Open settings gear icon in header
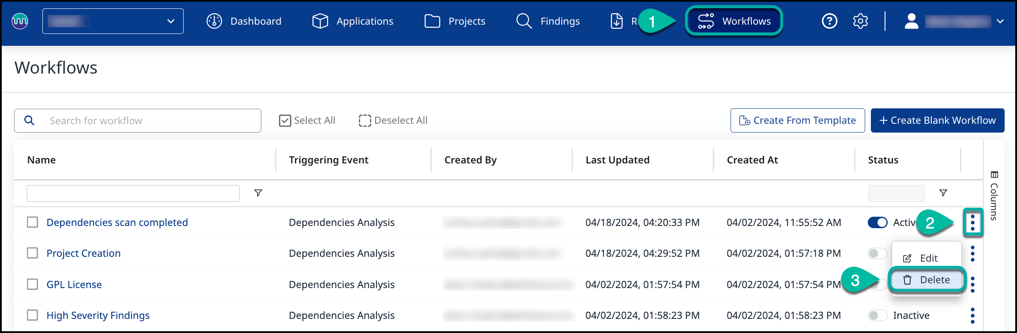This screenshot has height=333, width=1017. (x=860, y=21)
